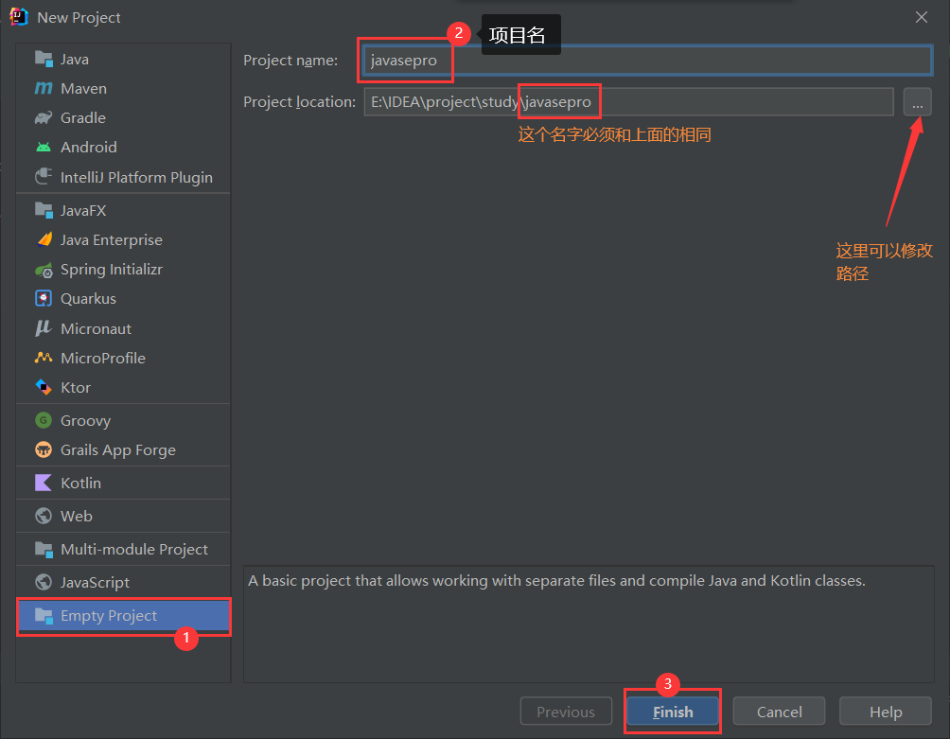The width and height of the screenshot is (950, 739).
Task: Choose Ktor project type
Action: pyautogui.click(x=124, y=387)
